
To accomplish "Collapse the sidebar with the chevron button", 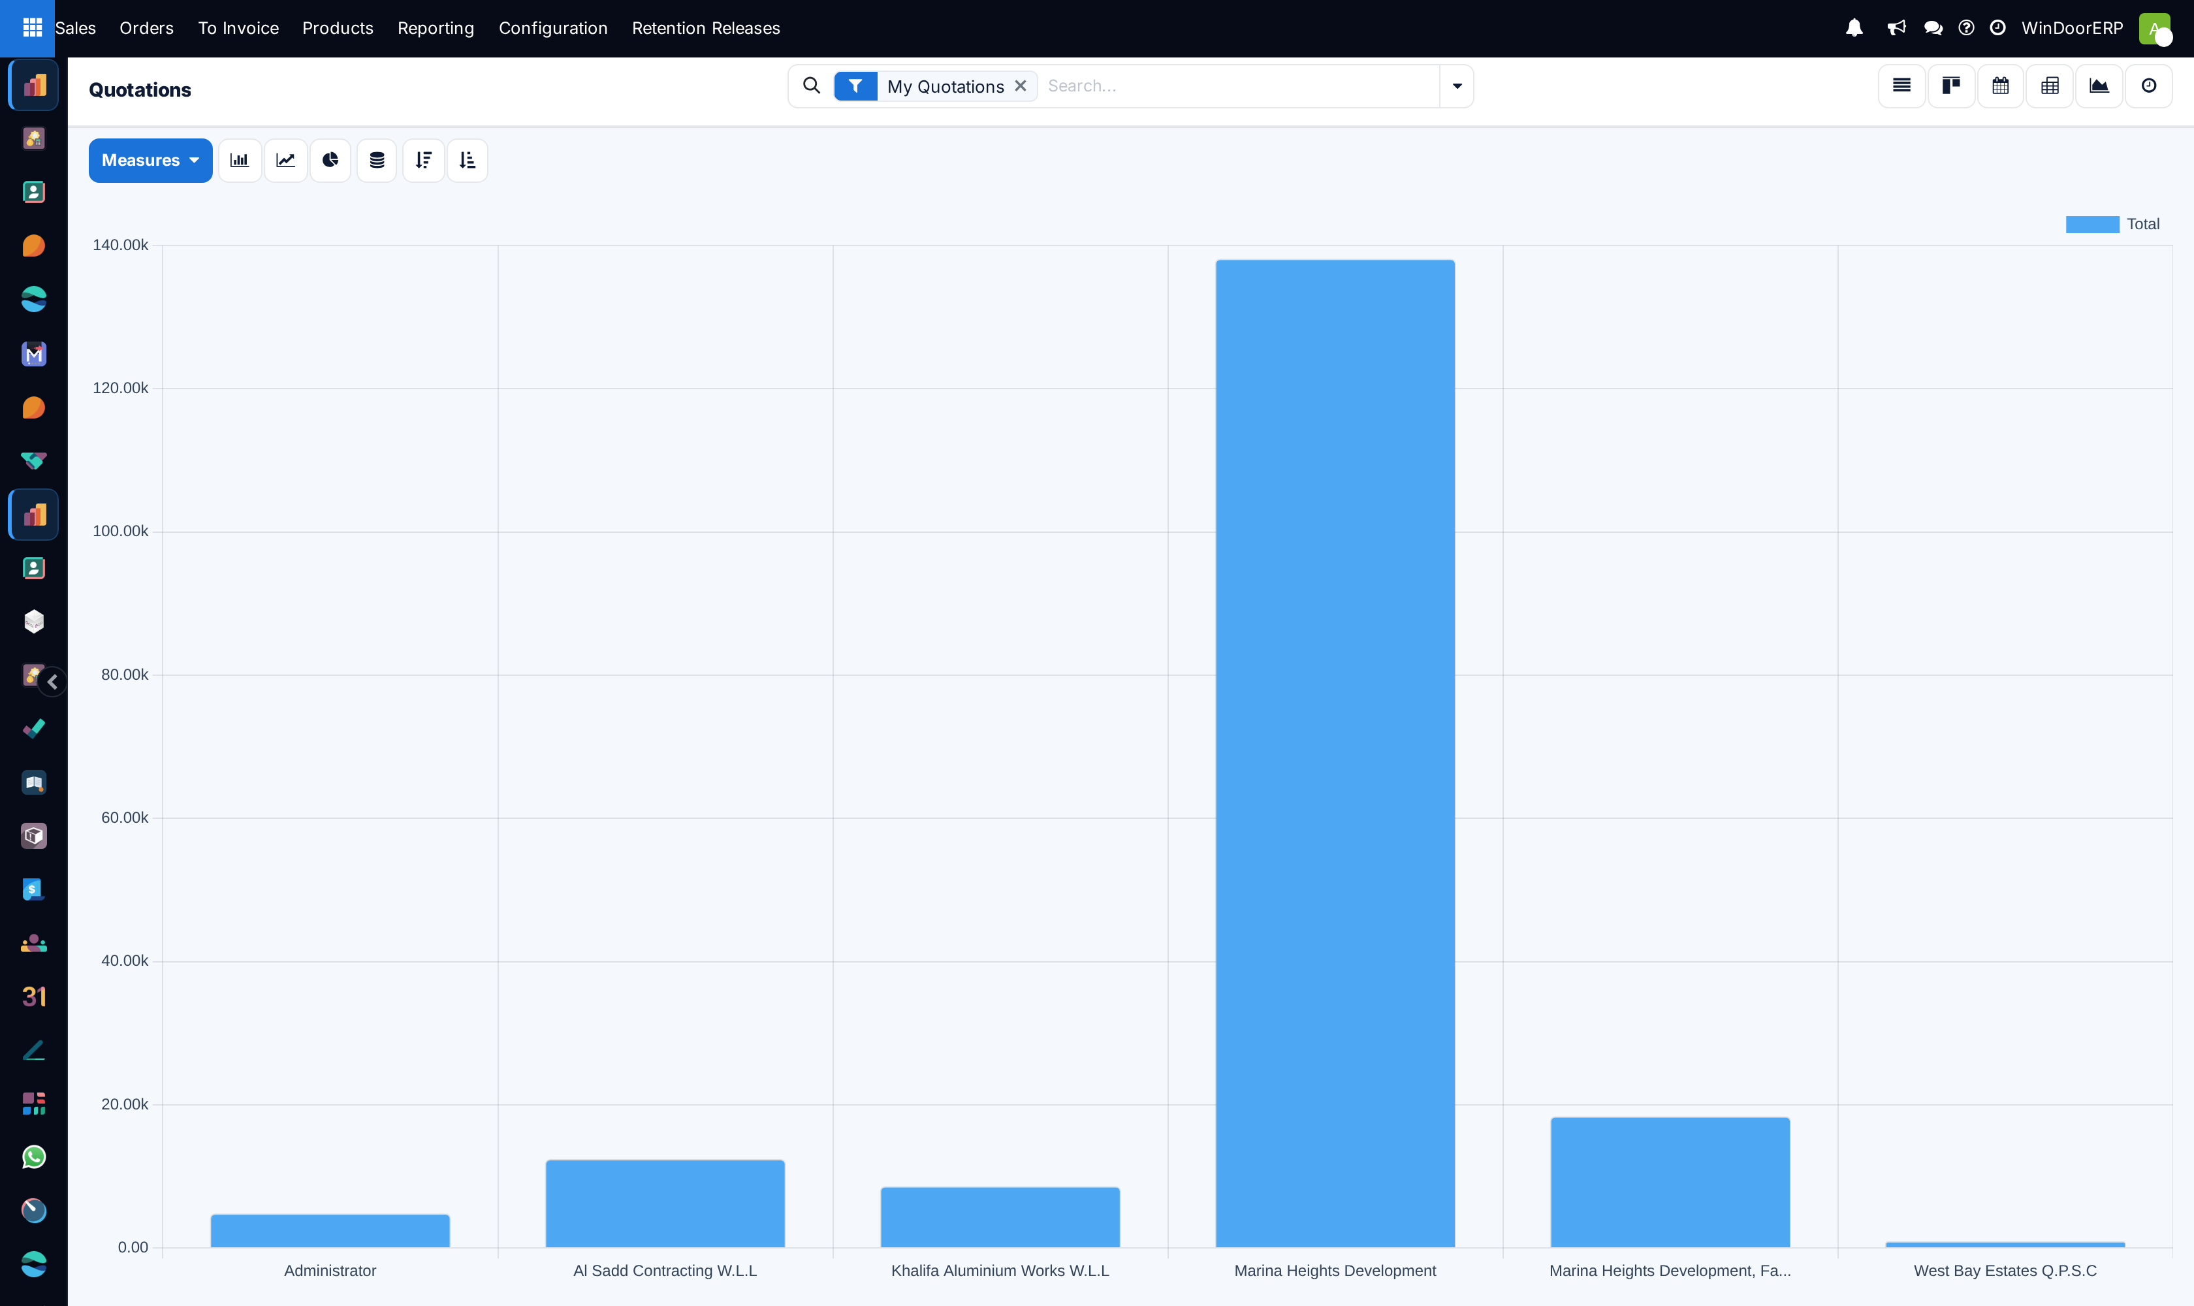I will pyautogui.click(x=53, y=682).
